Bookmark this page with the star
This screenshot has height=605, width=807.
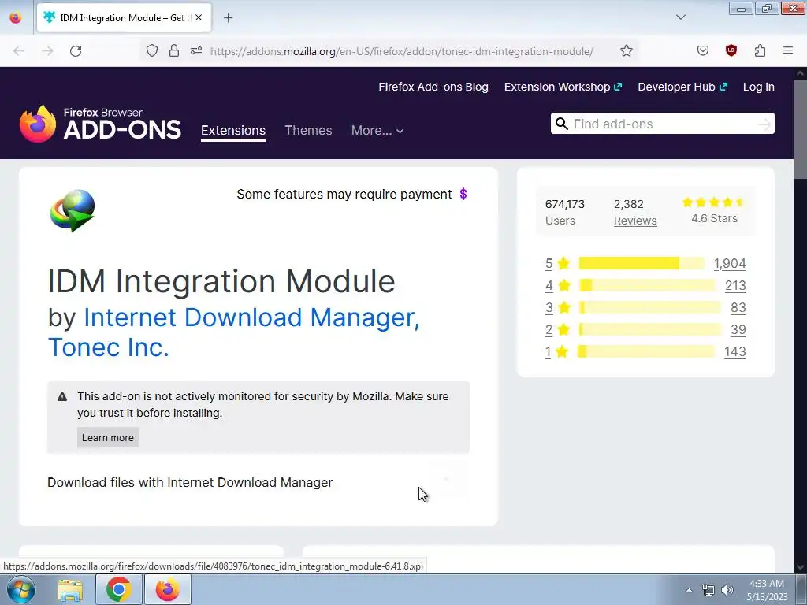coord(627,50)
